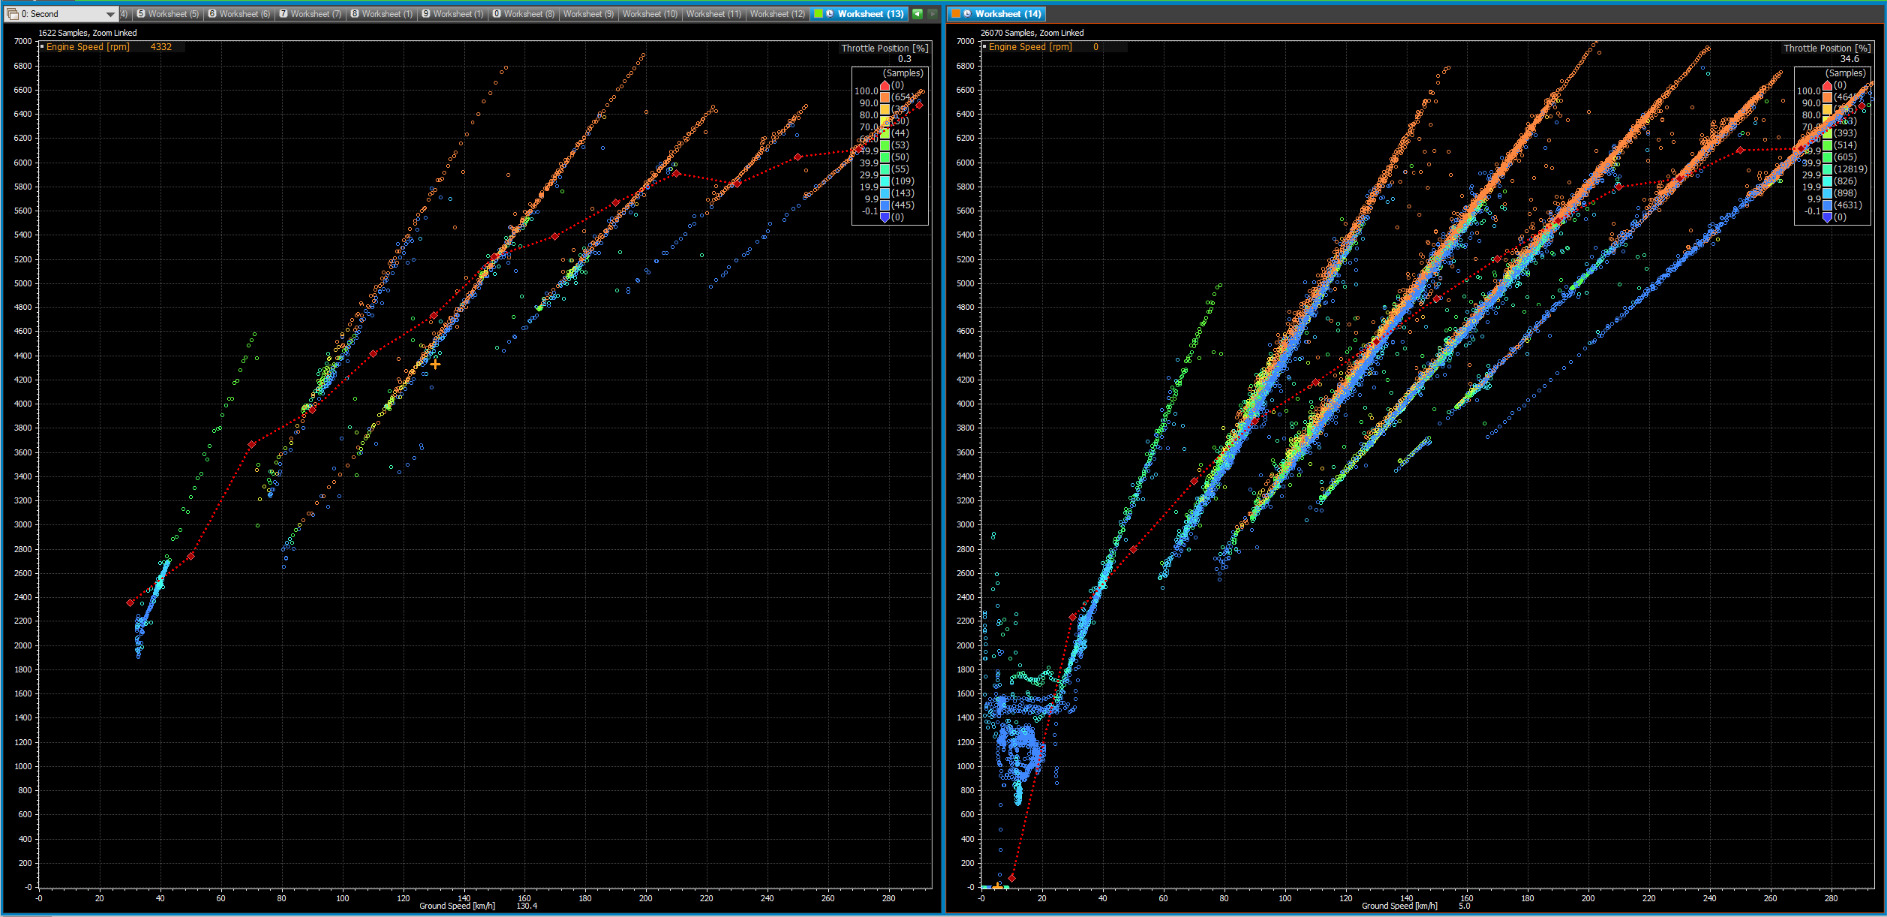Click cyan (826) swatch in right legend
Viewport: 1887px width, 917px height.
click(1827, 181)
